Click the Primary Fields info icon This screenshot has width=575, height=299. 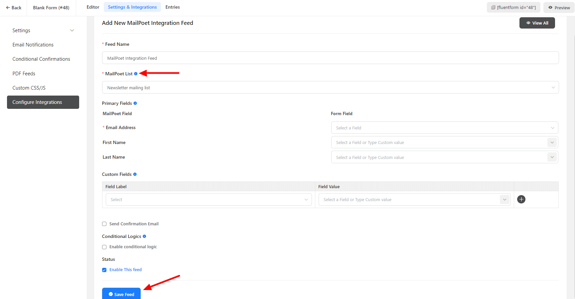(135, 103)
